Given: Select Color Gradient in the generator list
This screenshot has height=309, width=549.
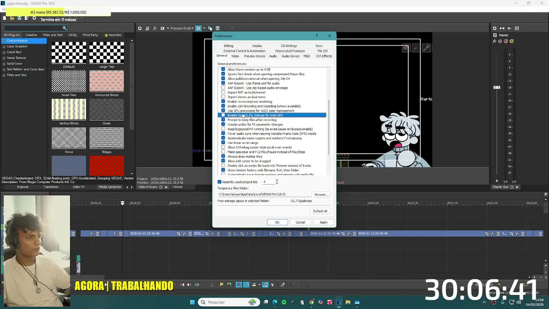Looking at the screenshot, I should 17,46.
